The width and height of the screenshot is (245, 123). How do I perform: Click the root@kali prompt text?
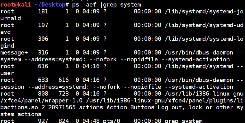coord(16,5)
